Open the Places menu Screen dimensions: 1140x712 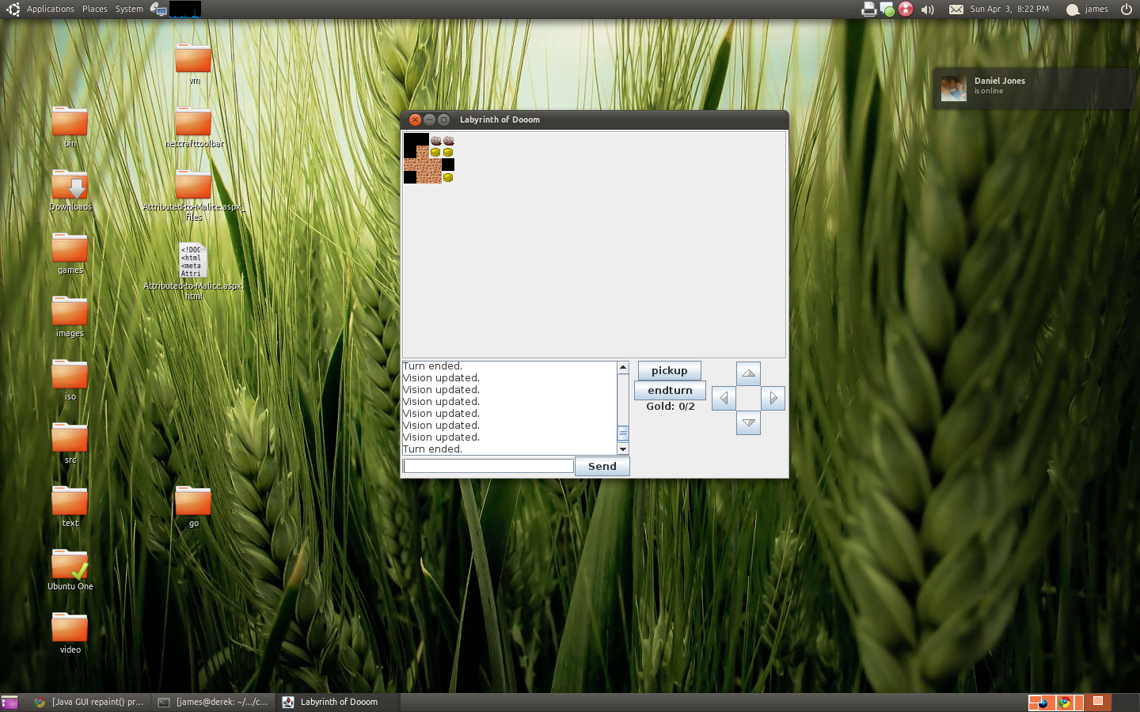click(x=94, y=9)
